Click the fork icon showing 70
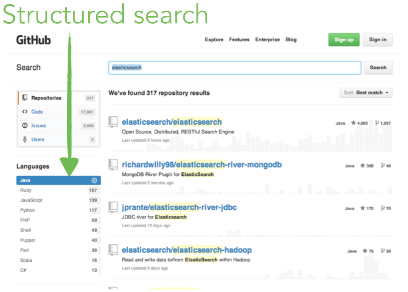The image size is (408, 292). tap(382, 208)
